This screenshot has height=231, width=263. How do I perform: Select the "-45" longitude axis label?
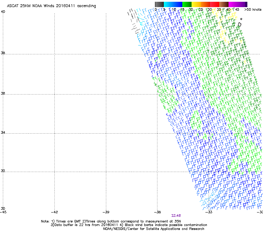pyautogui.click(x=3, y=212)
